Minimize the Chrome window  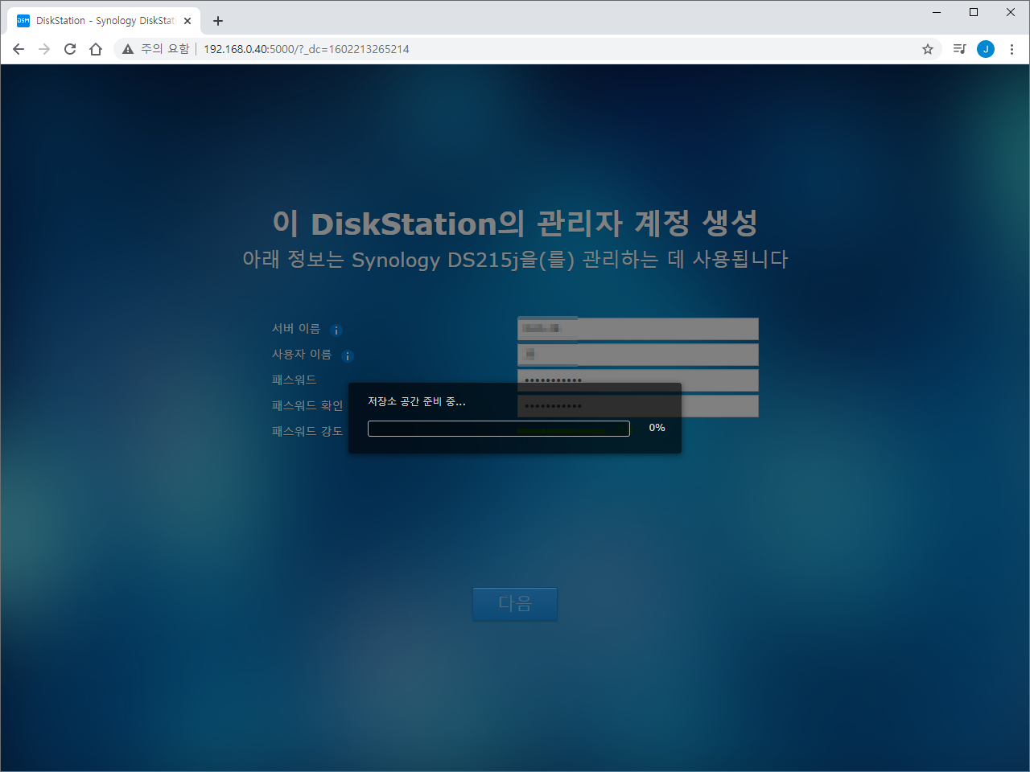(937, 12)
